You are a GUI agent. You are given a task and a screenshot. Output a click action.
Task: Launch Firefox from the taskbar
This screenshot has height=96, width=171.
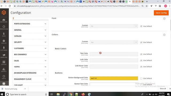click(83, 94)
